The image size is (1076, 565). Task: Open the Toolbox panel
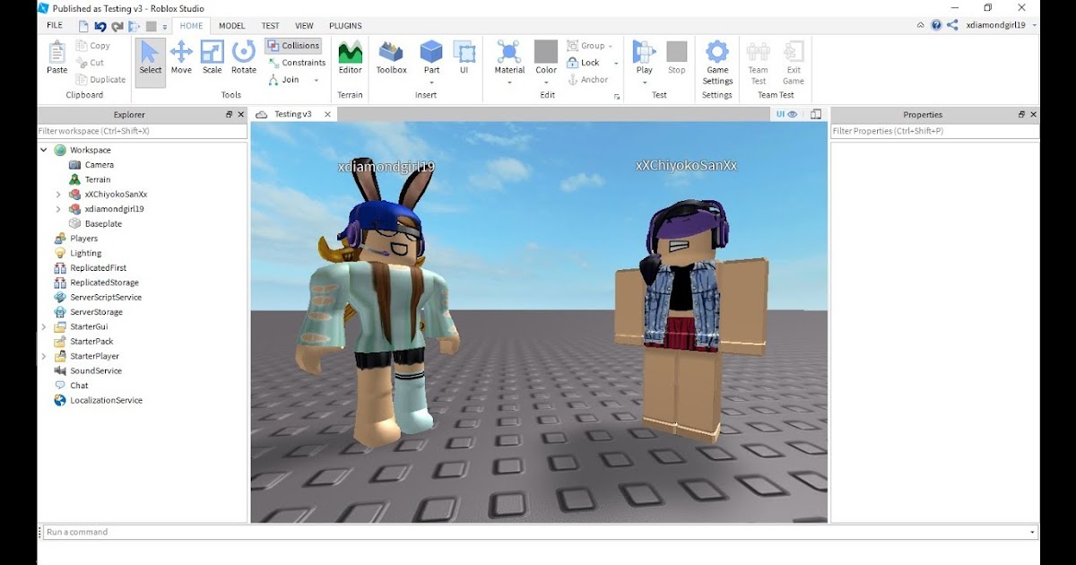click(x=391, y=57)
